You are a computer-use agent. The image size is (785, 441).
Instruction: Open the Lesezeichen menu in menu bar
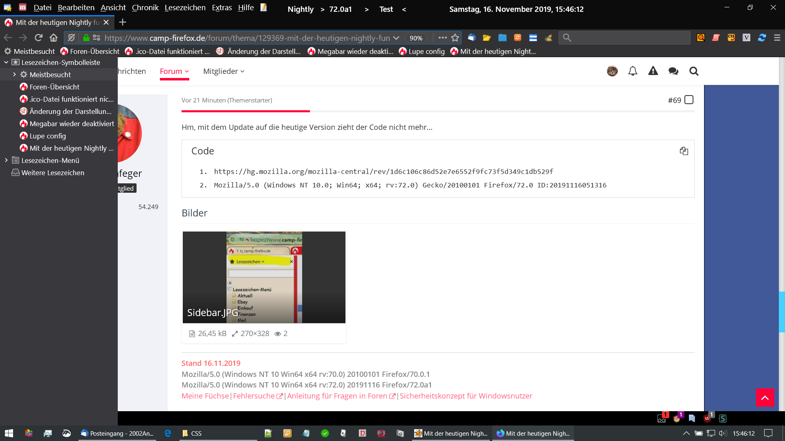(x=185, y=8)
